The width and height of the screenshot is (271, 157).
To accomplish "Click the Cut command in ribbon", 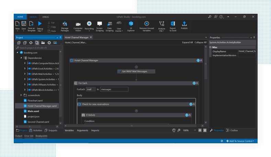I will click(51, 23).
